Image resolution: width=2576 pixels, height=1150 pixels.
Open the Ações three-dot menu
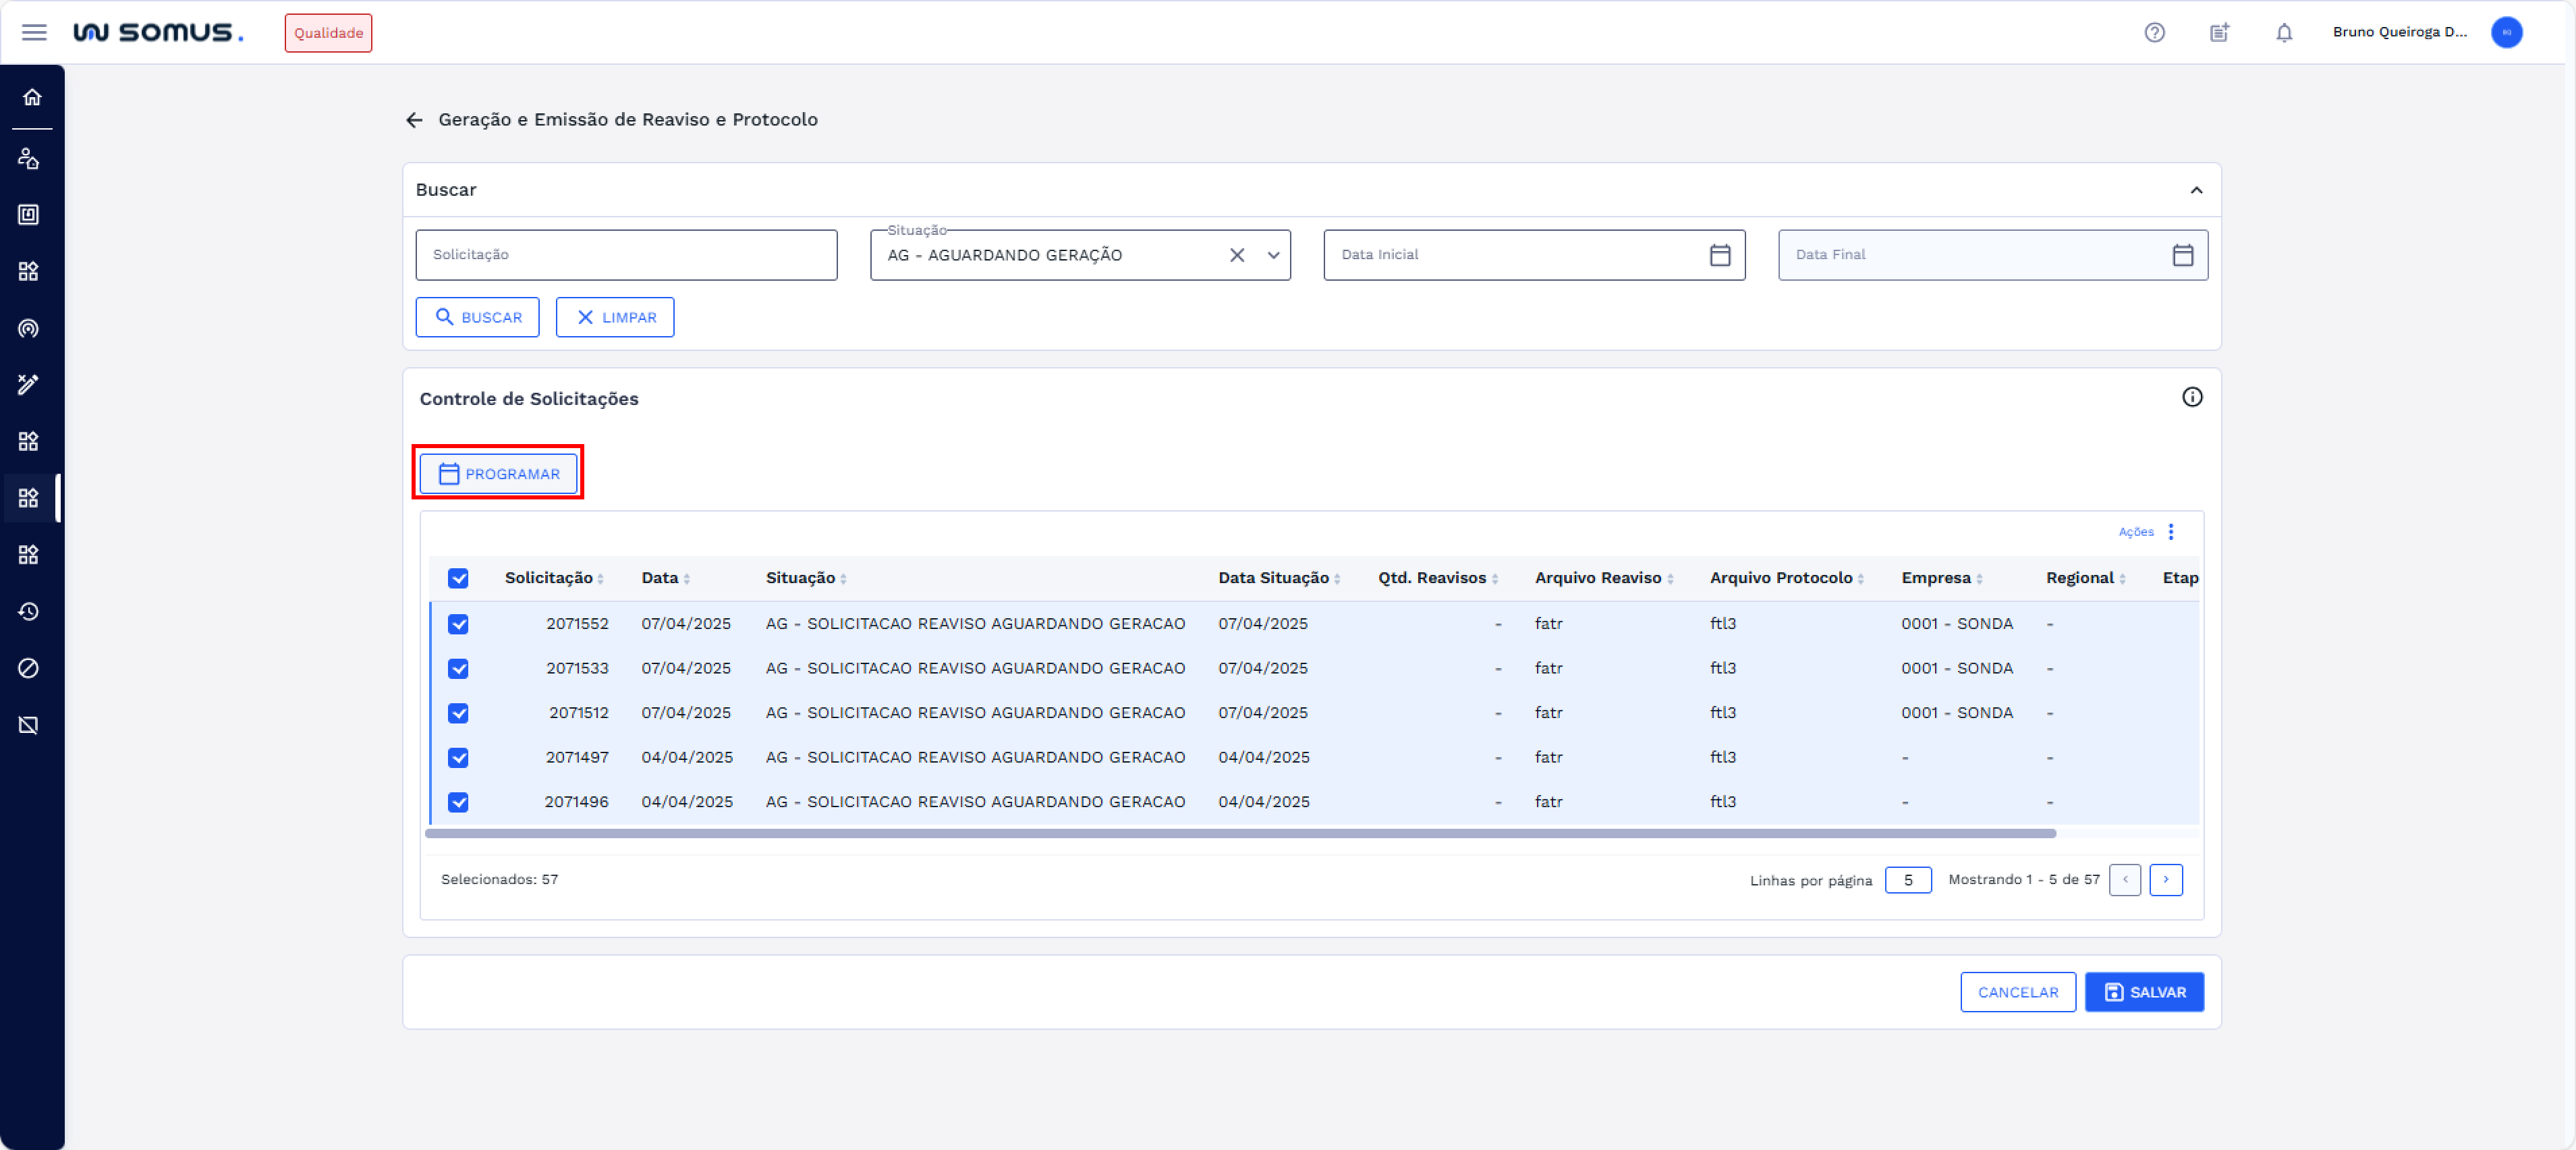tap(2170, 532)
